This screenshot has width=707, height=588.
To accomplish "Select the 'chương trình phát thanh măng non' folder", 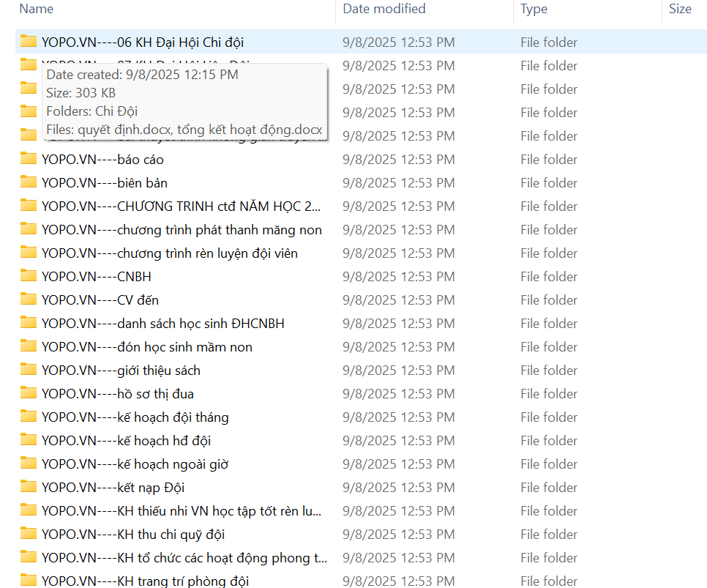I will pyautogui.click(x=182, y=230).
